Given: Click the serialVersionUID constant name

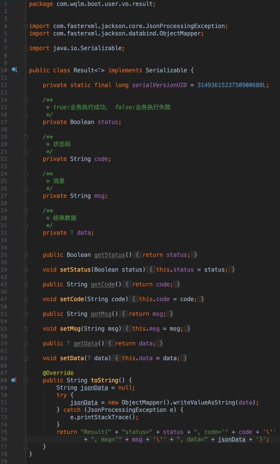Looking at the screenshot, I should (x=160, y=85).
